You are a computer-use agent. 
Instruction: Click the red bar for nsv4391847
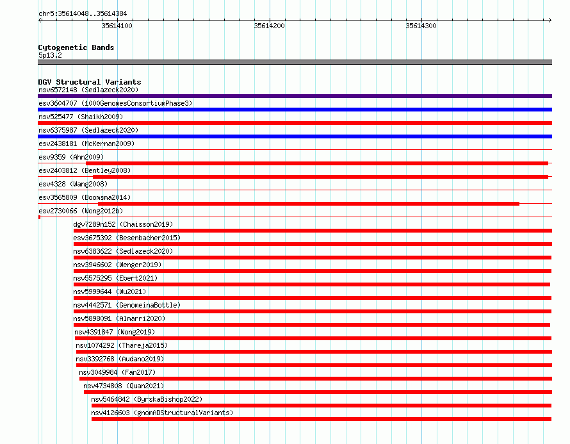pos(313,338)
